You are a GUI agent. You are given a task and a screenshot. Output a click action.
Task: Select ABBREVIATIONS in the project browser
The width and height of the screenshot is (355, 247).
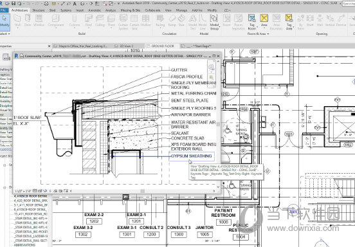(24, 245)
